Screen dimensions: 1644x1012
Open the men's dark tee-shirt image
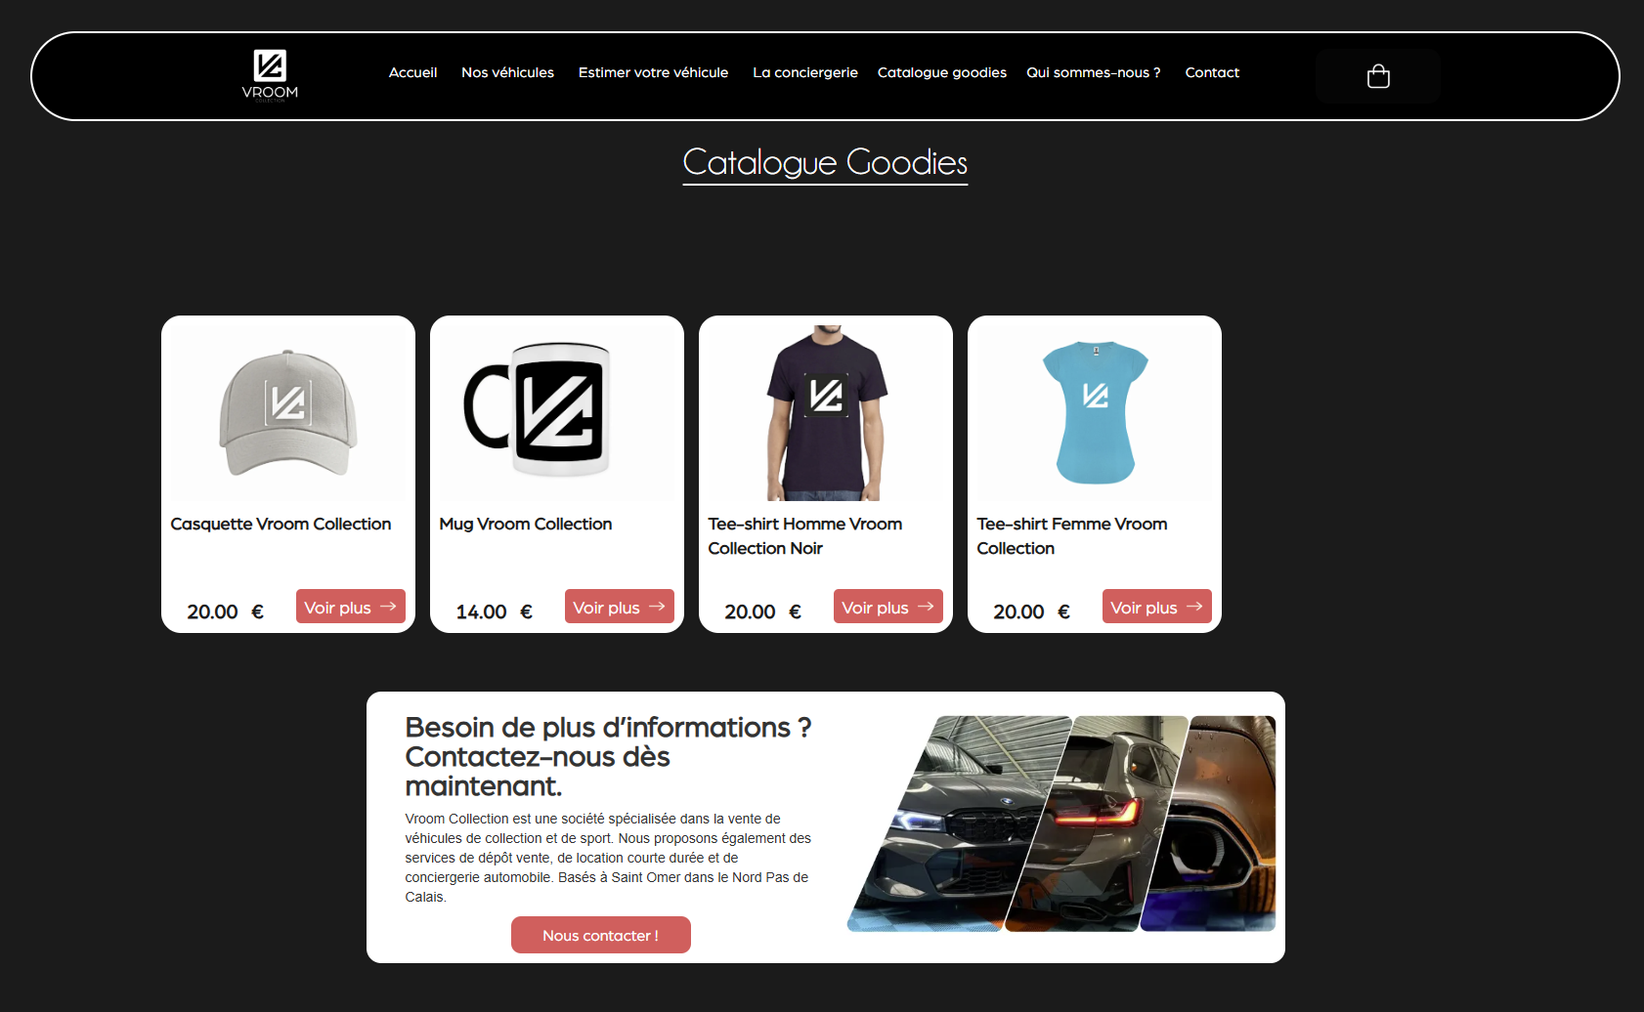pos(826,412)
